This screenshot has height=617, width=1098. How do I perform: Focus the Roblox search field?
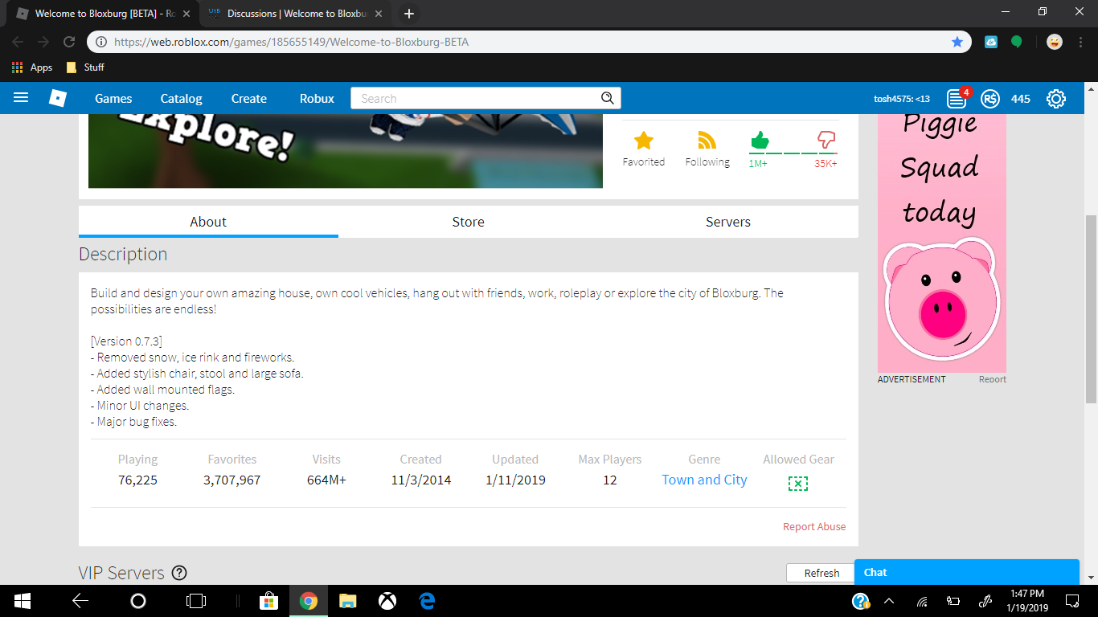click(476, 98)
